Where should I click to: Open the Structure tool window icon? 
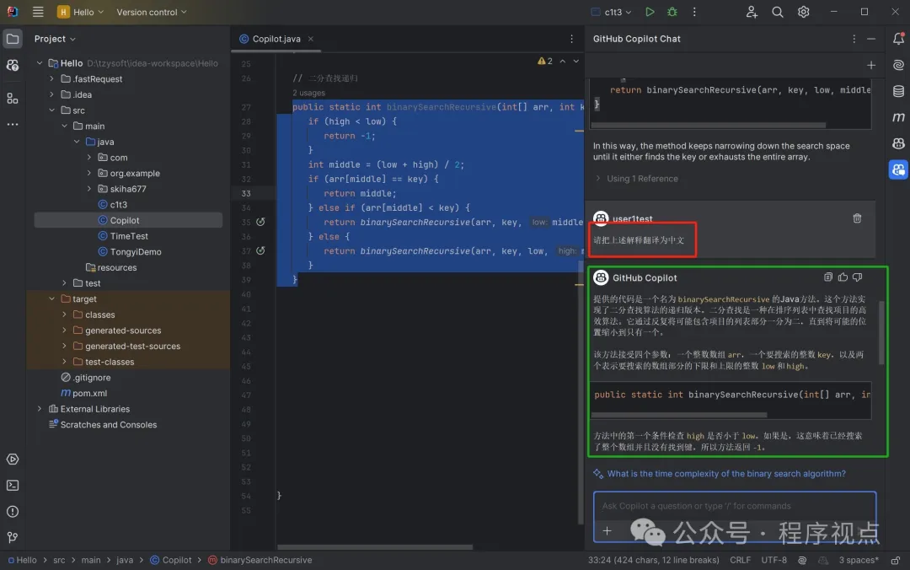(12, 98)
